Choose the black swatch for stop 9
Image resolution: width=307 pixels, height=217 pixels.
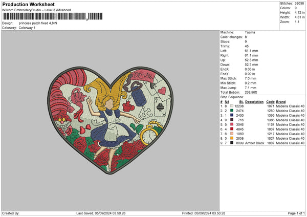232,143
